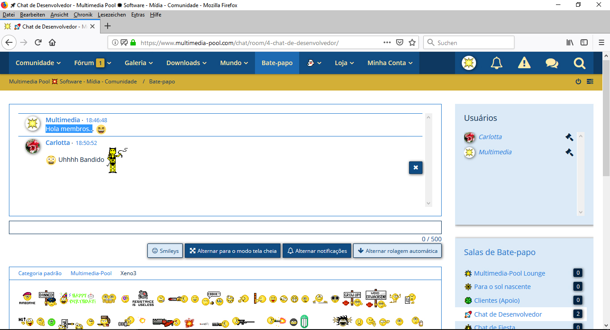Click the search magnifier in site header
The height and width of the screenshot is (330, 610).
click(x=580, y=63)
